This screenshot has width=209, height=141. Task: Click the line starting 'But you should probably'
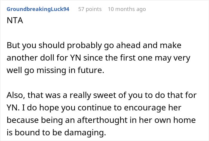94,46
